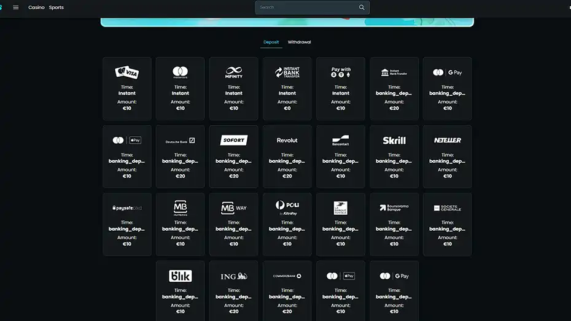
Task: Choose the Societe Generale logo
Action: pyautogui.click(x=448, y=208)
